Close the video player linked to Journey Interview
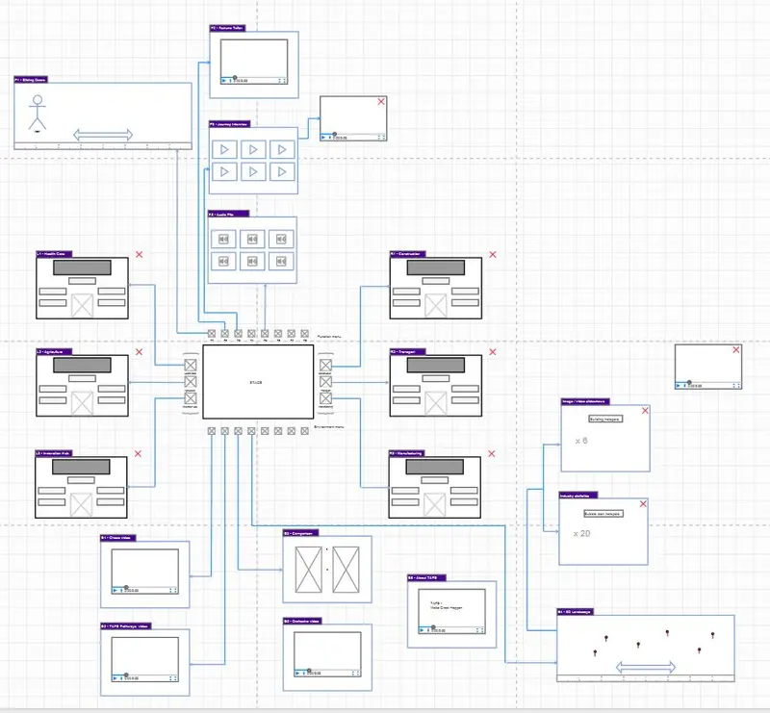Screen dimensions: 770x713 (x=381, y=101)
